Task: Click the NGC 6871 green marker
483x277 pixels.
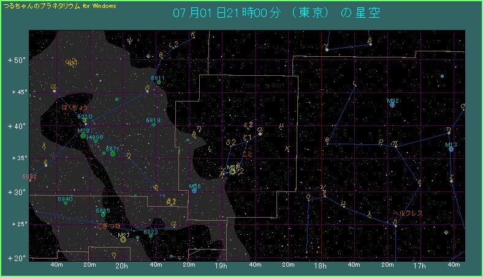Action: (113, 153)
